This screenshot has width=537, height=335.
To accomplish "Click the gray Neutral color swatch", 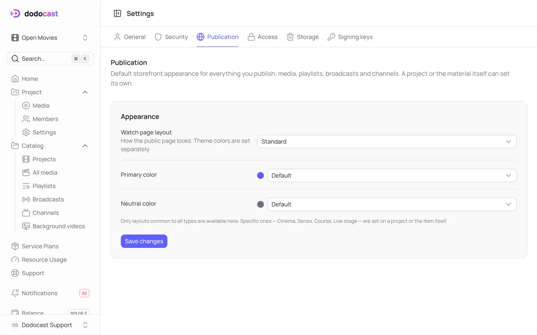I will click(260, 204).
